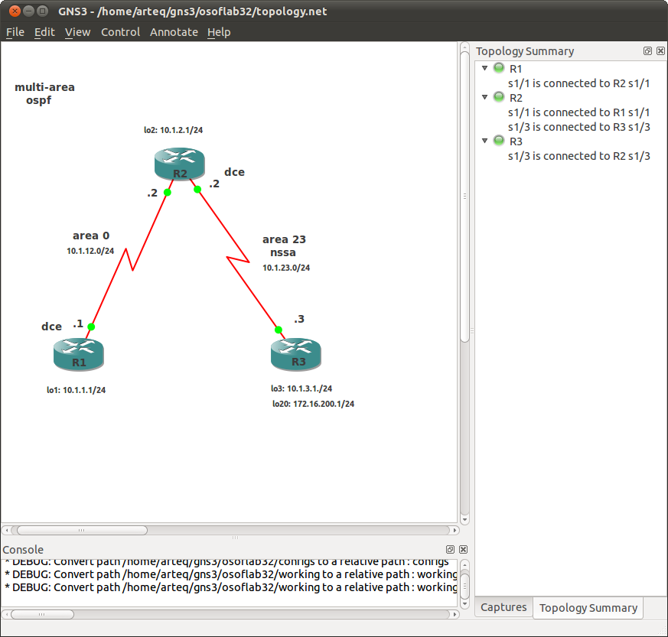This screenshot has width=668, height=637.
Task: Select the 'lo20: 172.16.200.1/24' label
Action: click(313, 404)
